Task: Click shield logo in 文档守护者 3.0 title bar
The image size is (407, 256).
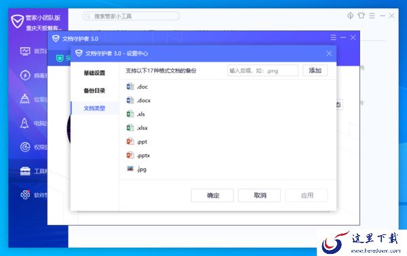Action: pos(56,39)
